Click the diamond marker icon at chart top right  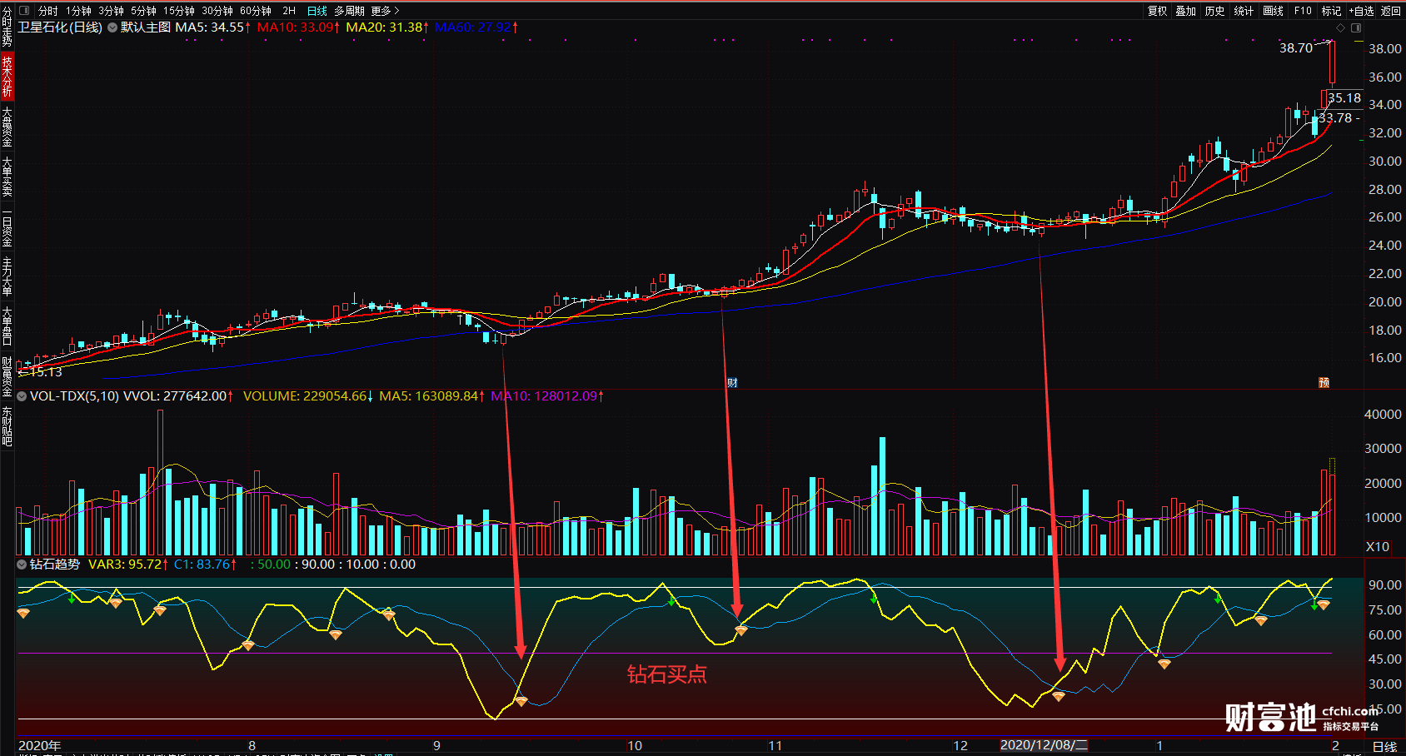click(1340, 28)
